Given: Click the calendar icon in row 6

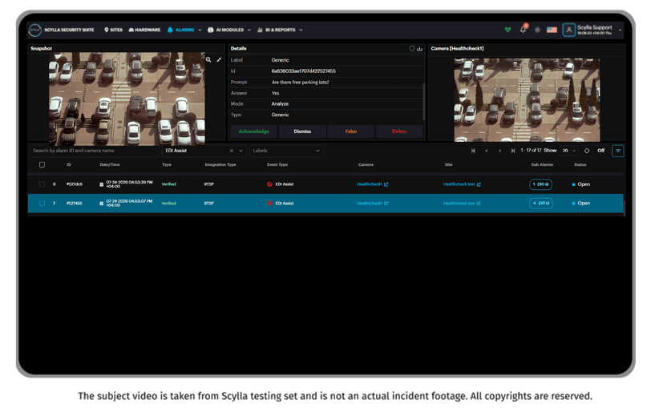Looking at the screenshot, I should (x=101, y=184).
